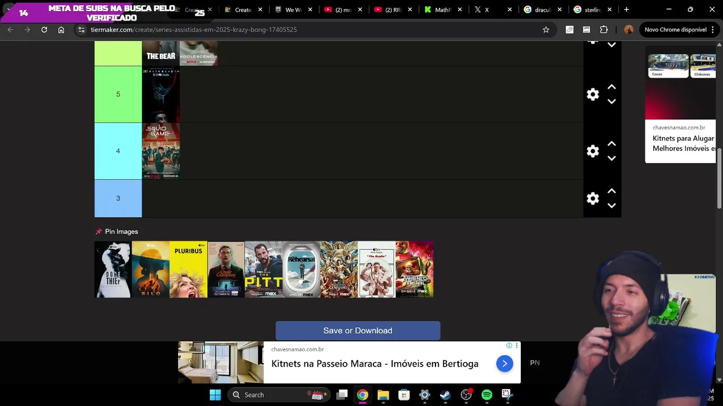723x406 pixels.
Task: Pick the Righteous Gemstones poster
Action: (x=339, y=270)
